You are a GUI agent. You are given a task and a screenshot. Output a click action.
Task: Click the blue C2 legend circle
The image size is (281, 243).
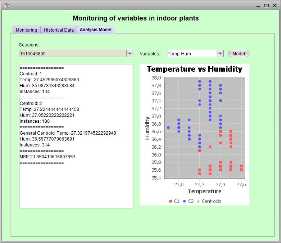tap(185, 201)
